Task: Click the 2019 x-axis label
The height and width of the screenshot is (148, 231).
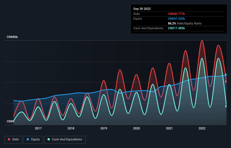Action: [x=104, y=128]
